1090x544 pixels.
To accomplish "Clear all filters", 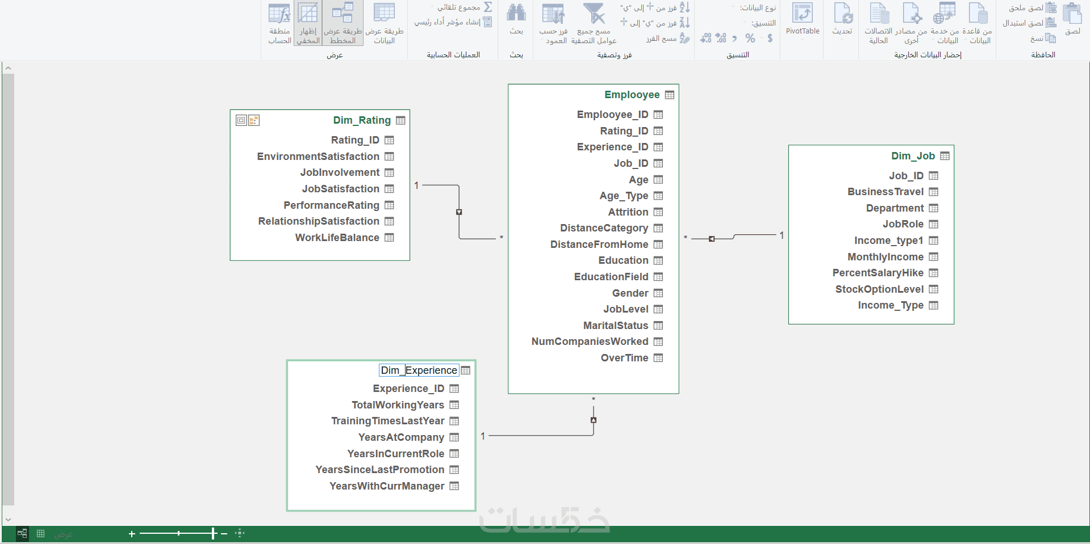I will [x=594, y=24].
